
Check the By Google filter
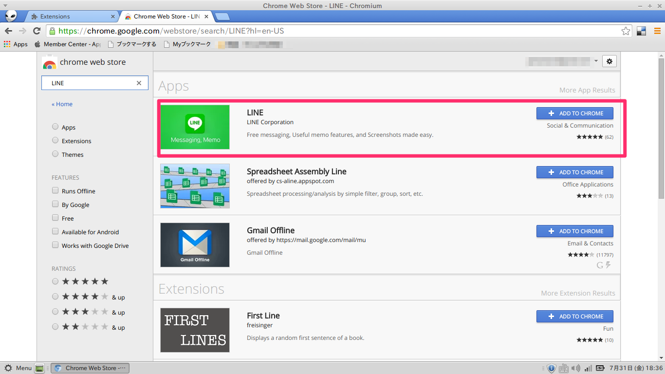point(55,205)
